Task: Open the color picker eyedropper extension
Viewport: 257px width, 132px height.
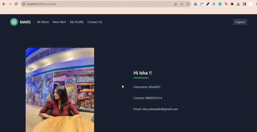Action: (208, 4)
